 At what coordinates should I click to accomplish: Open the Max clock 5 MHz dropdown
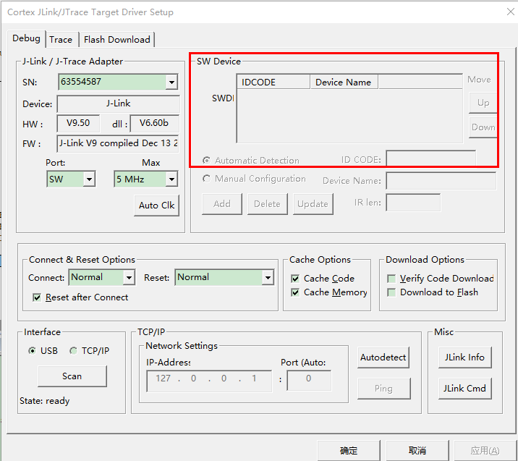click(x=171, y=179)
